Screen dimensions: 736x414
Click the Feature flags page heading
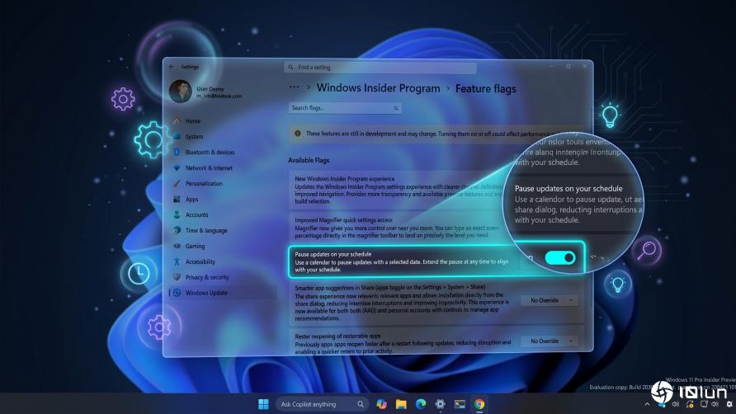(486, 89)
